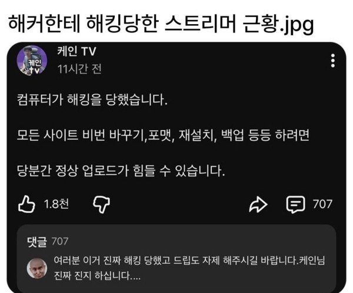This screenshot has height=293, width=353.
Task: Click the 11시간 전 timestamp
Action: coord(79,69)
